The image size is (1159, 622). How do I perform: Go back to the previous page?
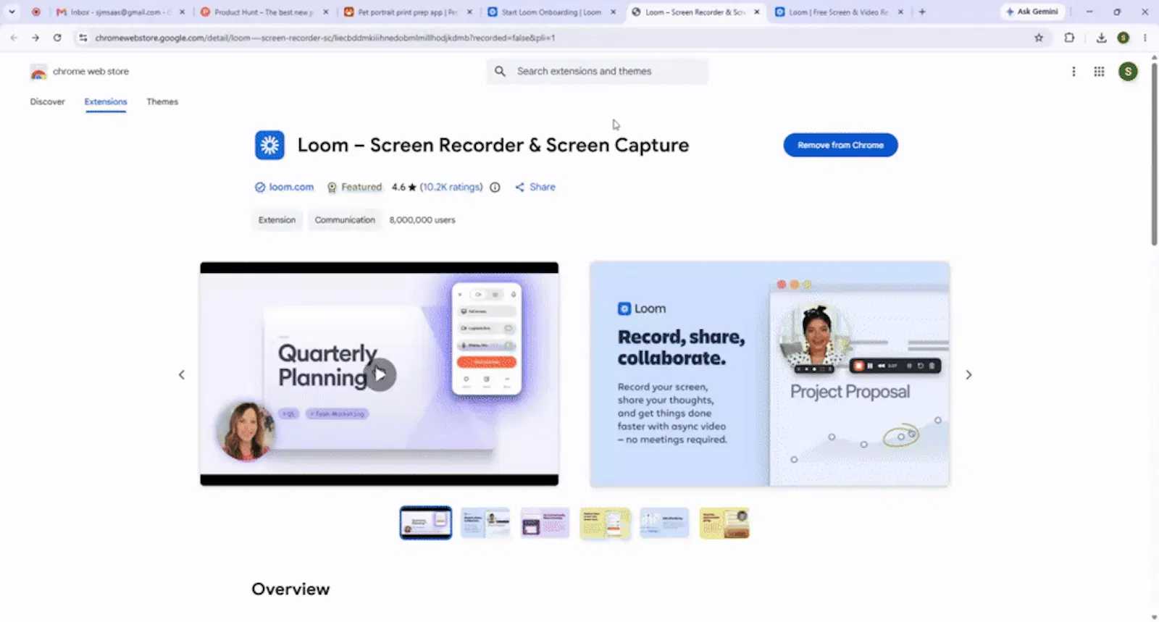coord(14,38)
